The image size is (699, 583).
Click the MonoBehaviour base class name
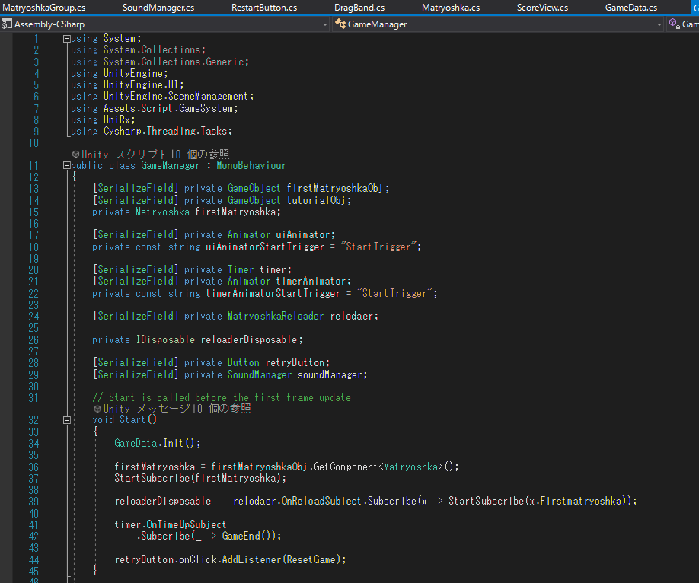(x=251, y=166)
